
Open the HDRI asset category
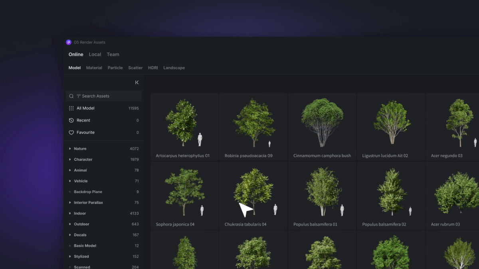click(x=153, y=68)
